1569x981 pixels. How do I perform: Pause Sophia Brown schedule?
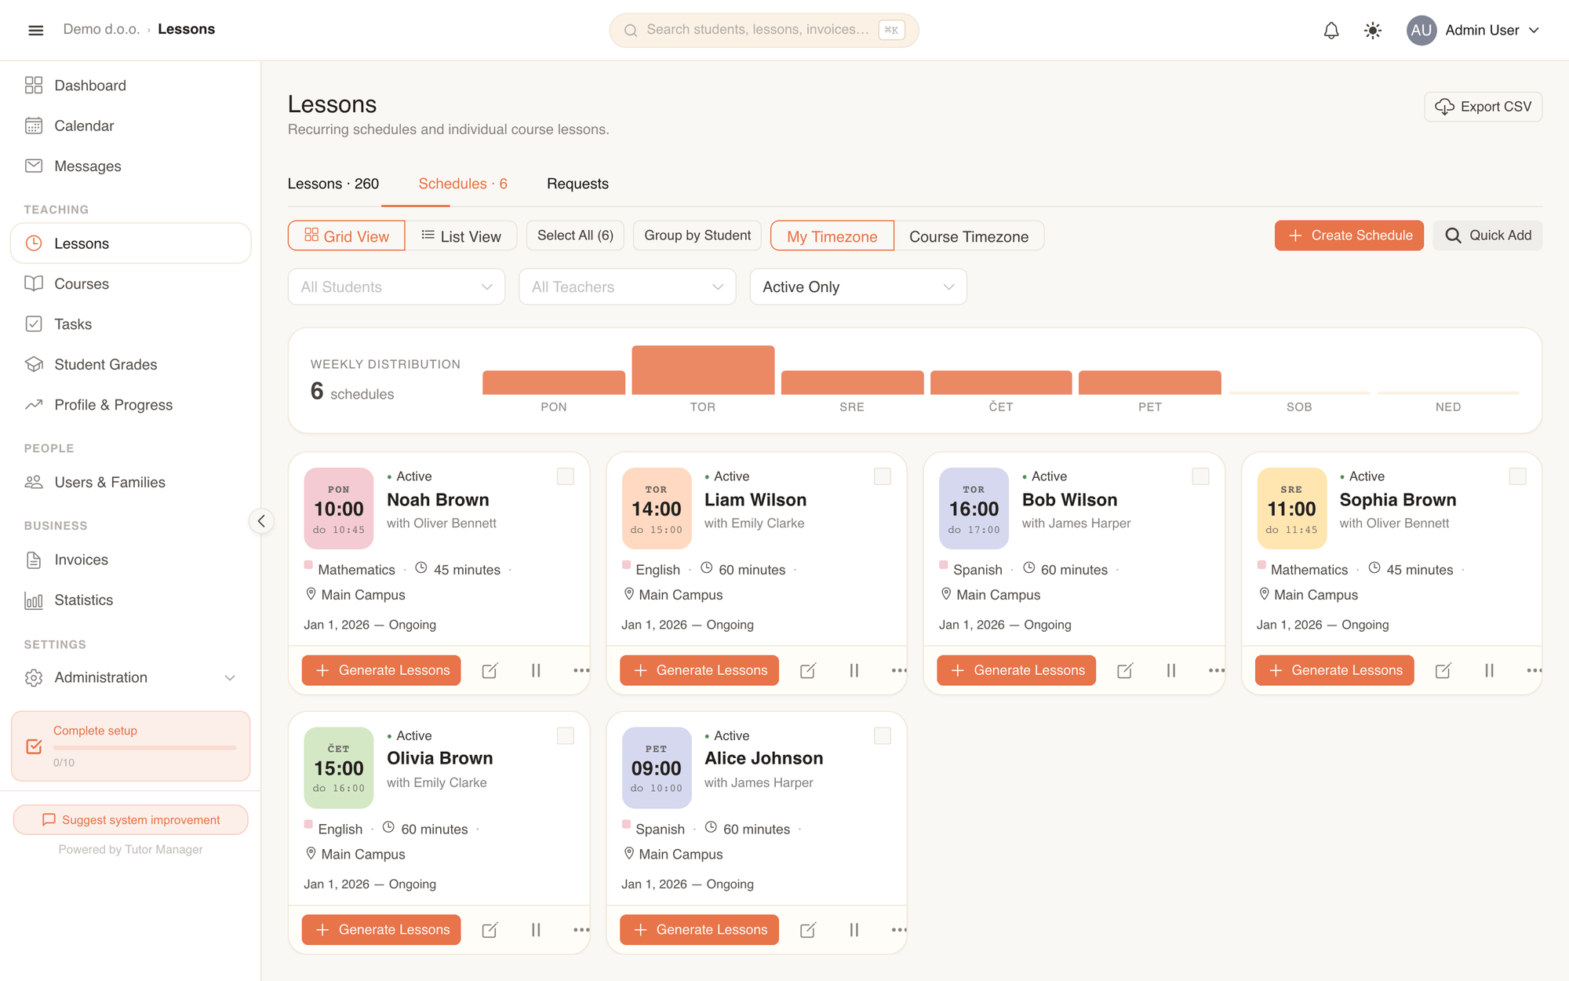tap(1489, 670)
